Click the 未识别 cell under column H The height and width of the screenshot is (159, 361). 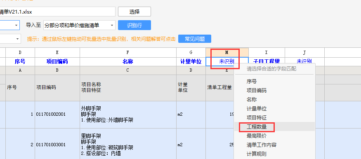tap(227, 61)
